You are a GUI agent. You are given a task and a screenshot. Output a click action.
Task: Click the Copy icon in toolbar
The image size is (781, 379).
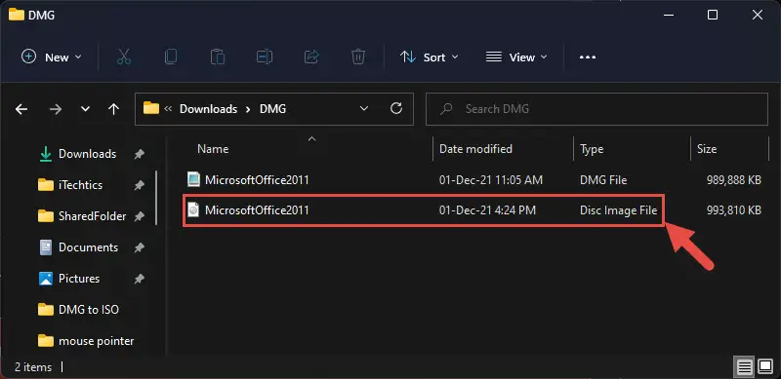tap(170, 57)
